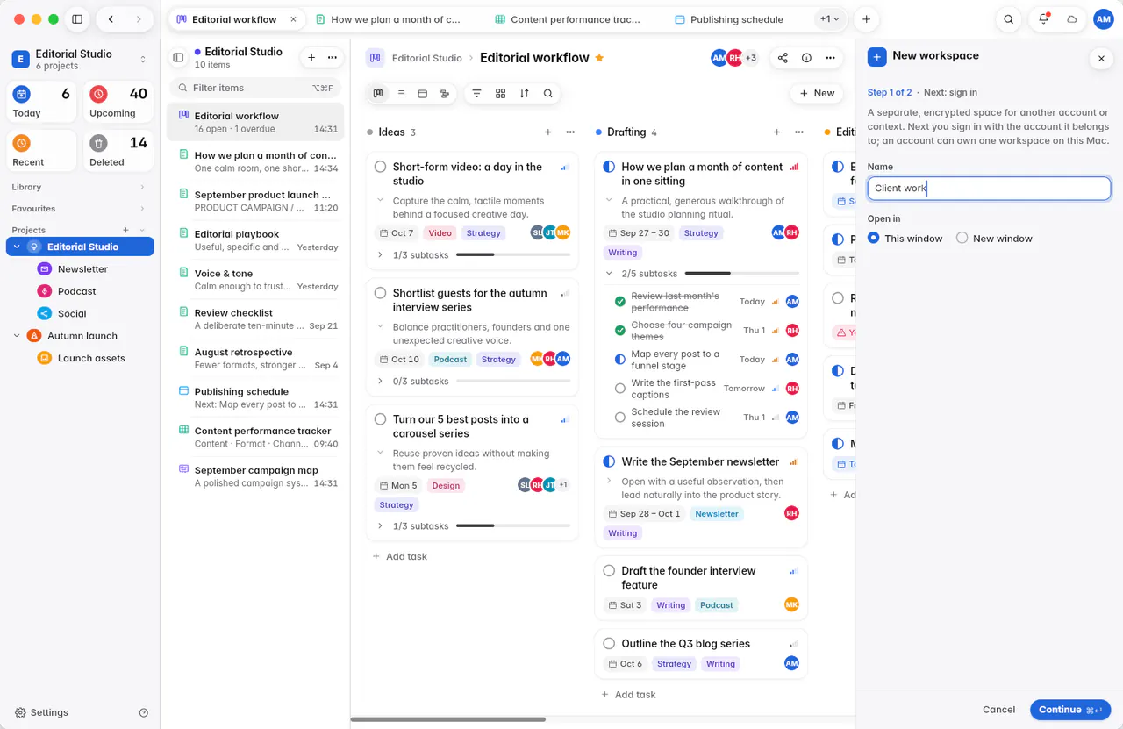The width and height of the screenshot is (1123, 729).
Task: Switch to timeline view in the toolbar
Action: pyautogui.click(x=444, y=93)
